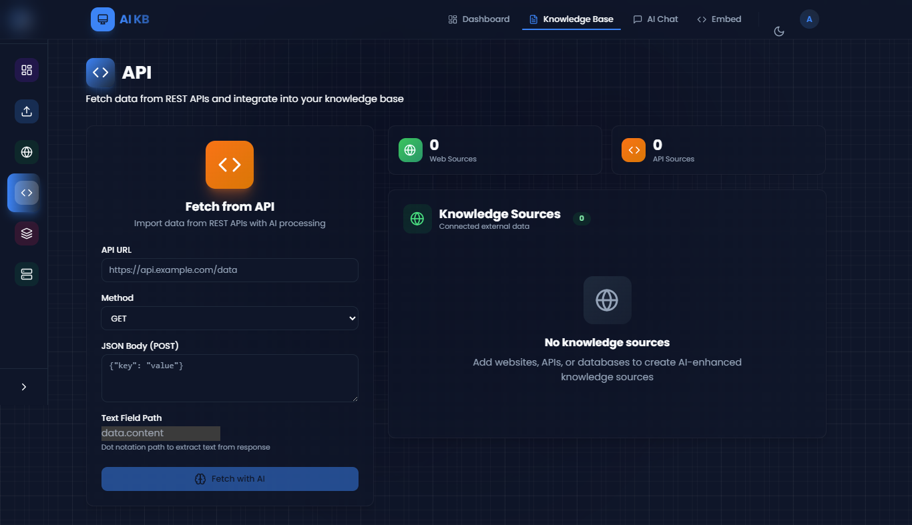The image size is (912, 525).
Task: Click the Knowledge Sources globe icon
Action: pyautogui.click(x=417, y=219)
